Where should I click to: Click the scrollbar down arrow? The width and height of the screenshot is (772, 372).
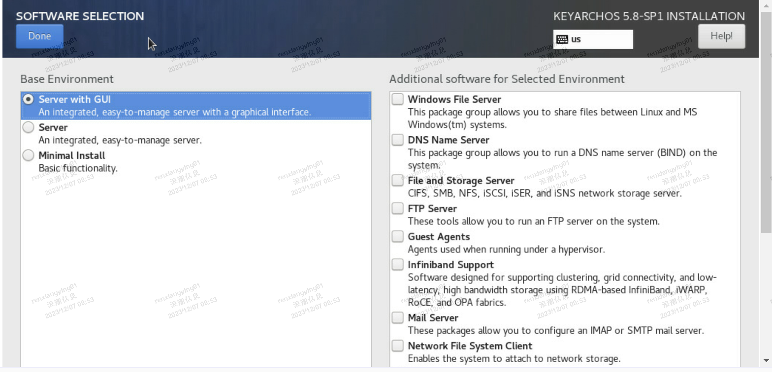tap(766, 361)
